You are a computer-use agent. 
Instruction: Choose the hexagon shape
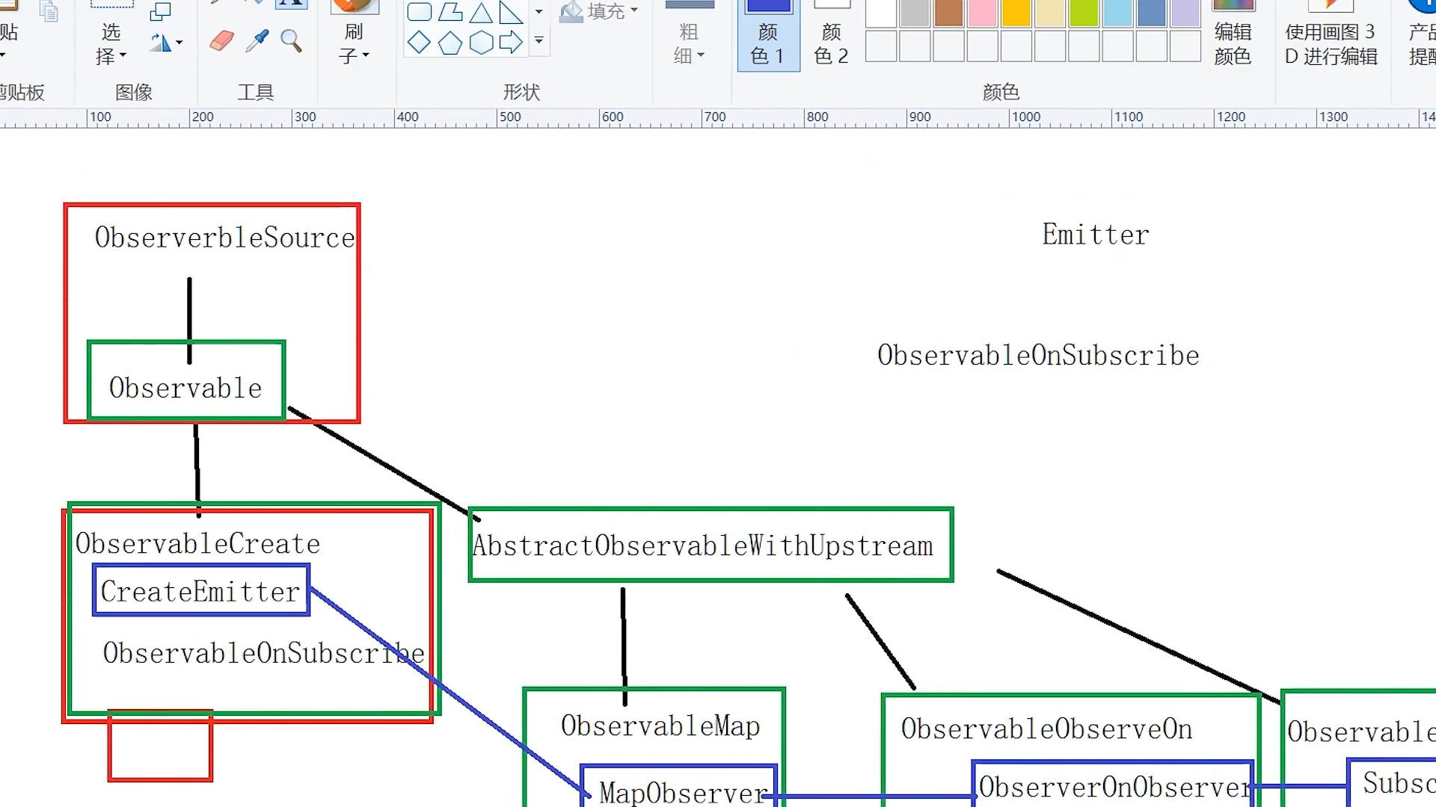(481, 43)
